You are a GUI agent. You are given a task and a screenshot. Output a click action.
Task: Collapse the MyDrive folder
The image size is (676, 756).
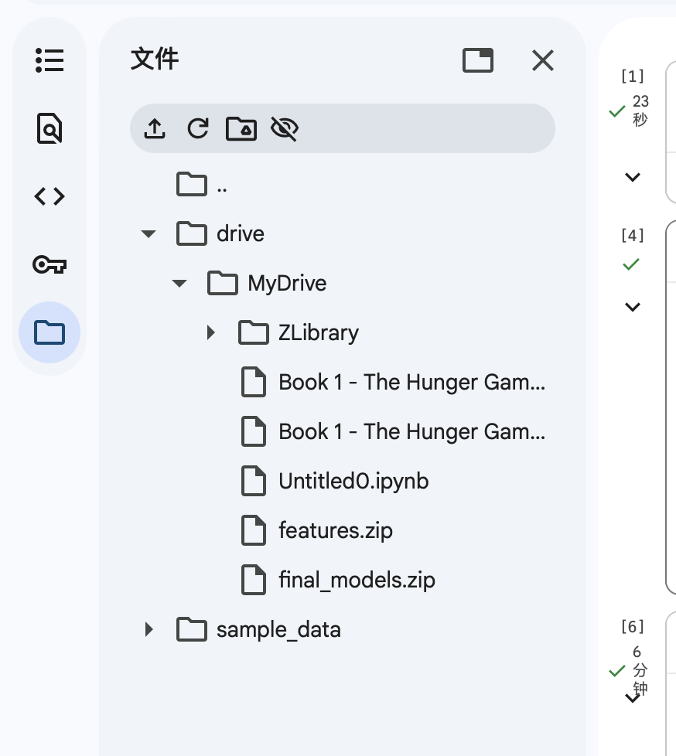[179, 284]
